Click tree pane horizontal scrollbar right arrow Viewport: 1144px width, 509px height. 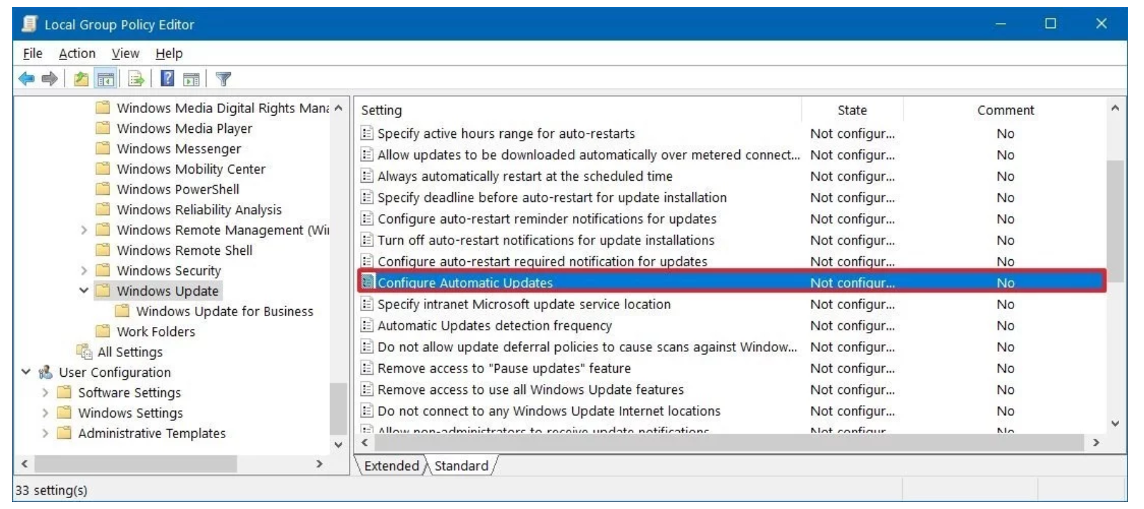pos(319,464)
